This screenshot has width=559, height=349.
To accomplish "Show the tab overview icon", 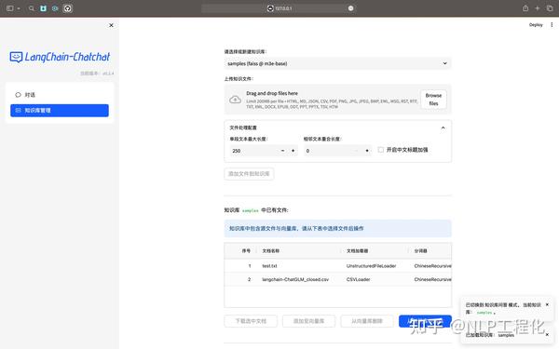I will click(550, 8).
